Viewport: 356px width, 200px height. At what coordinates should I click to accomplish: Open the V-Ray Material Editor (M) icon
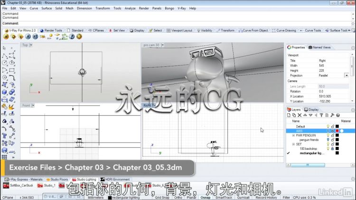[6, 36]
